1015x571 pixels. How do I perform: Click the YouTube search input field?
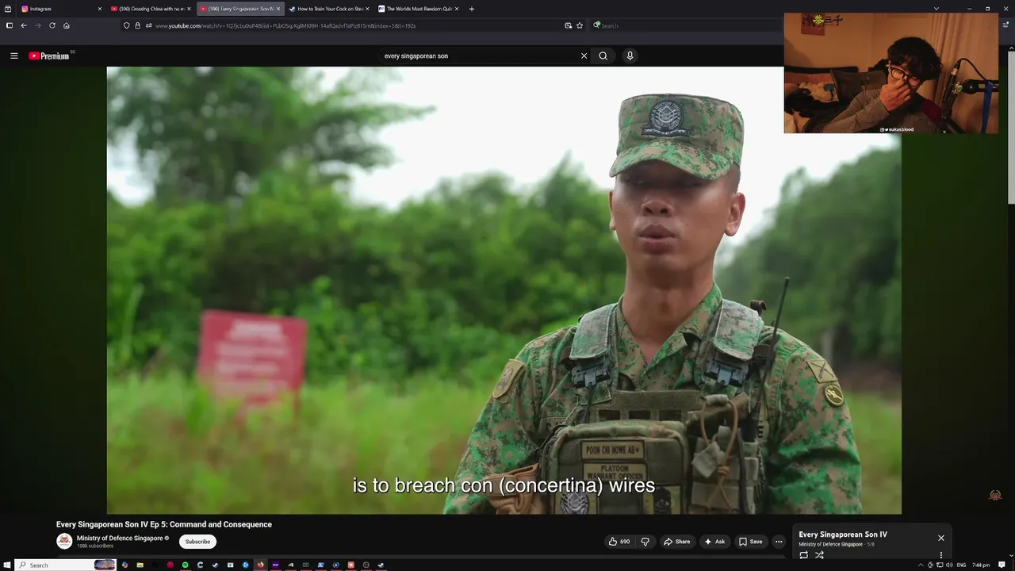pos(480,56)
